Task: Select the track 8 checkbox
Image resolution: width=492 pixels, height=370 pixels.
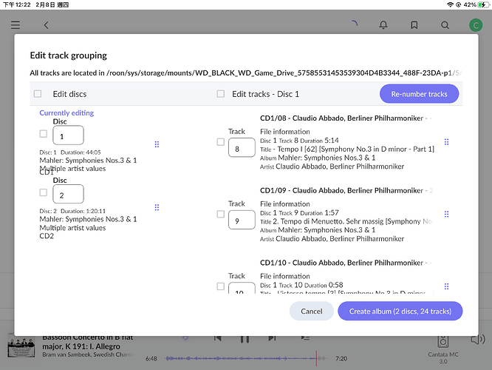Action: 221,142
